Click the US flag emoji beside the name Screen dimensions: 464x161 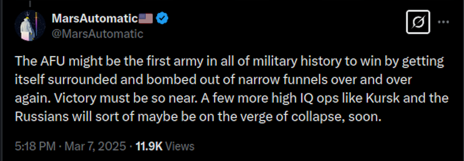click(146, 19)
